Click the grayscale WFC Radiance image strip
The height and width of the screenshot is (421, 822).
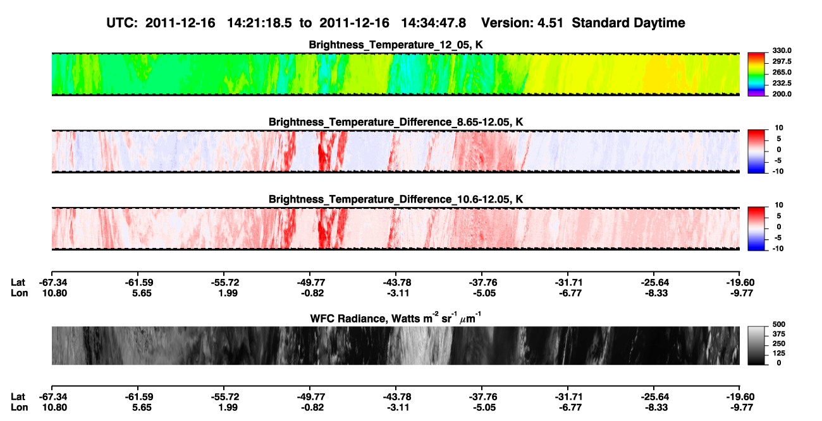tap(396, 345)
